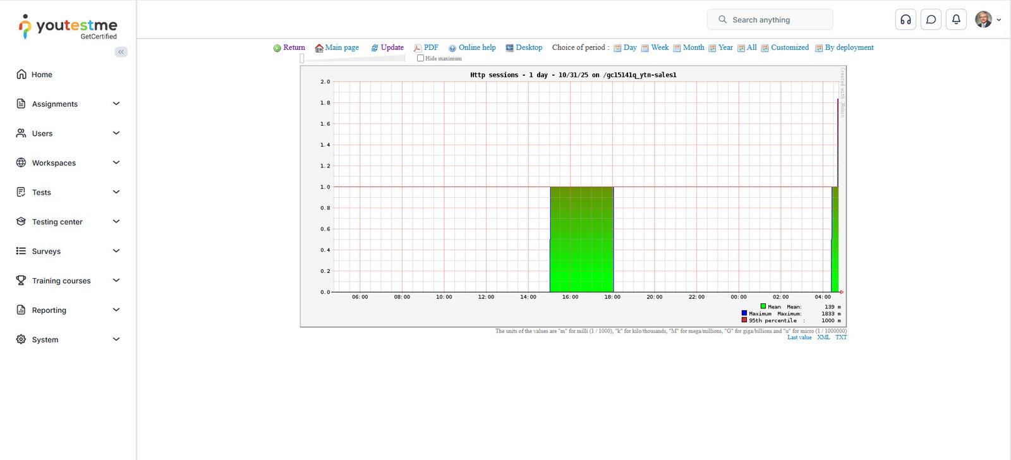Click the graph zoom slider handle
The height and width of the screenshot is (460, 1011).
pyautogui.click(x=302, y=58)
